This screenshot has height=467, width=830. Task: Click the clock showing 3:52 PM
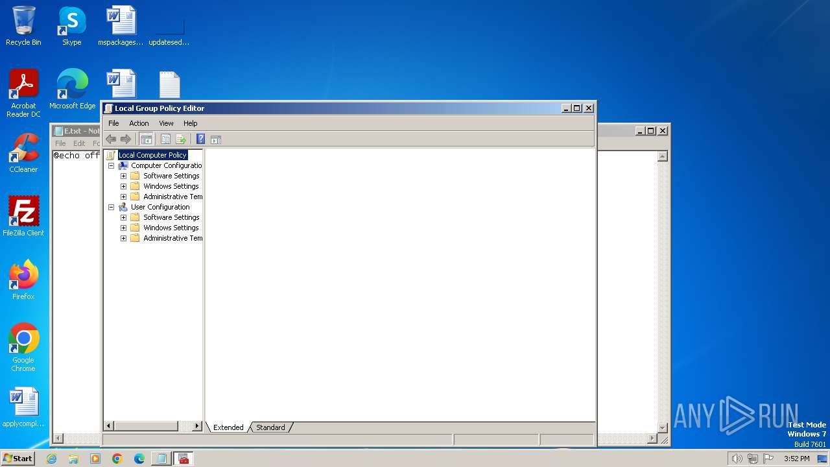pos(796,459)
